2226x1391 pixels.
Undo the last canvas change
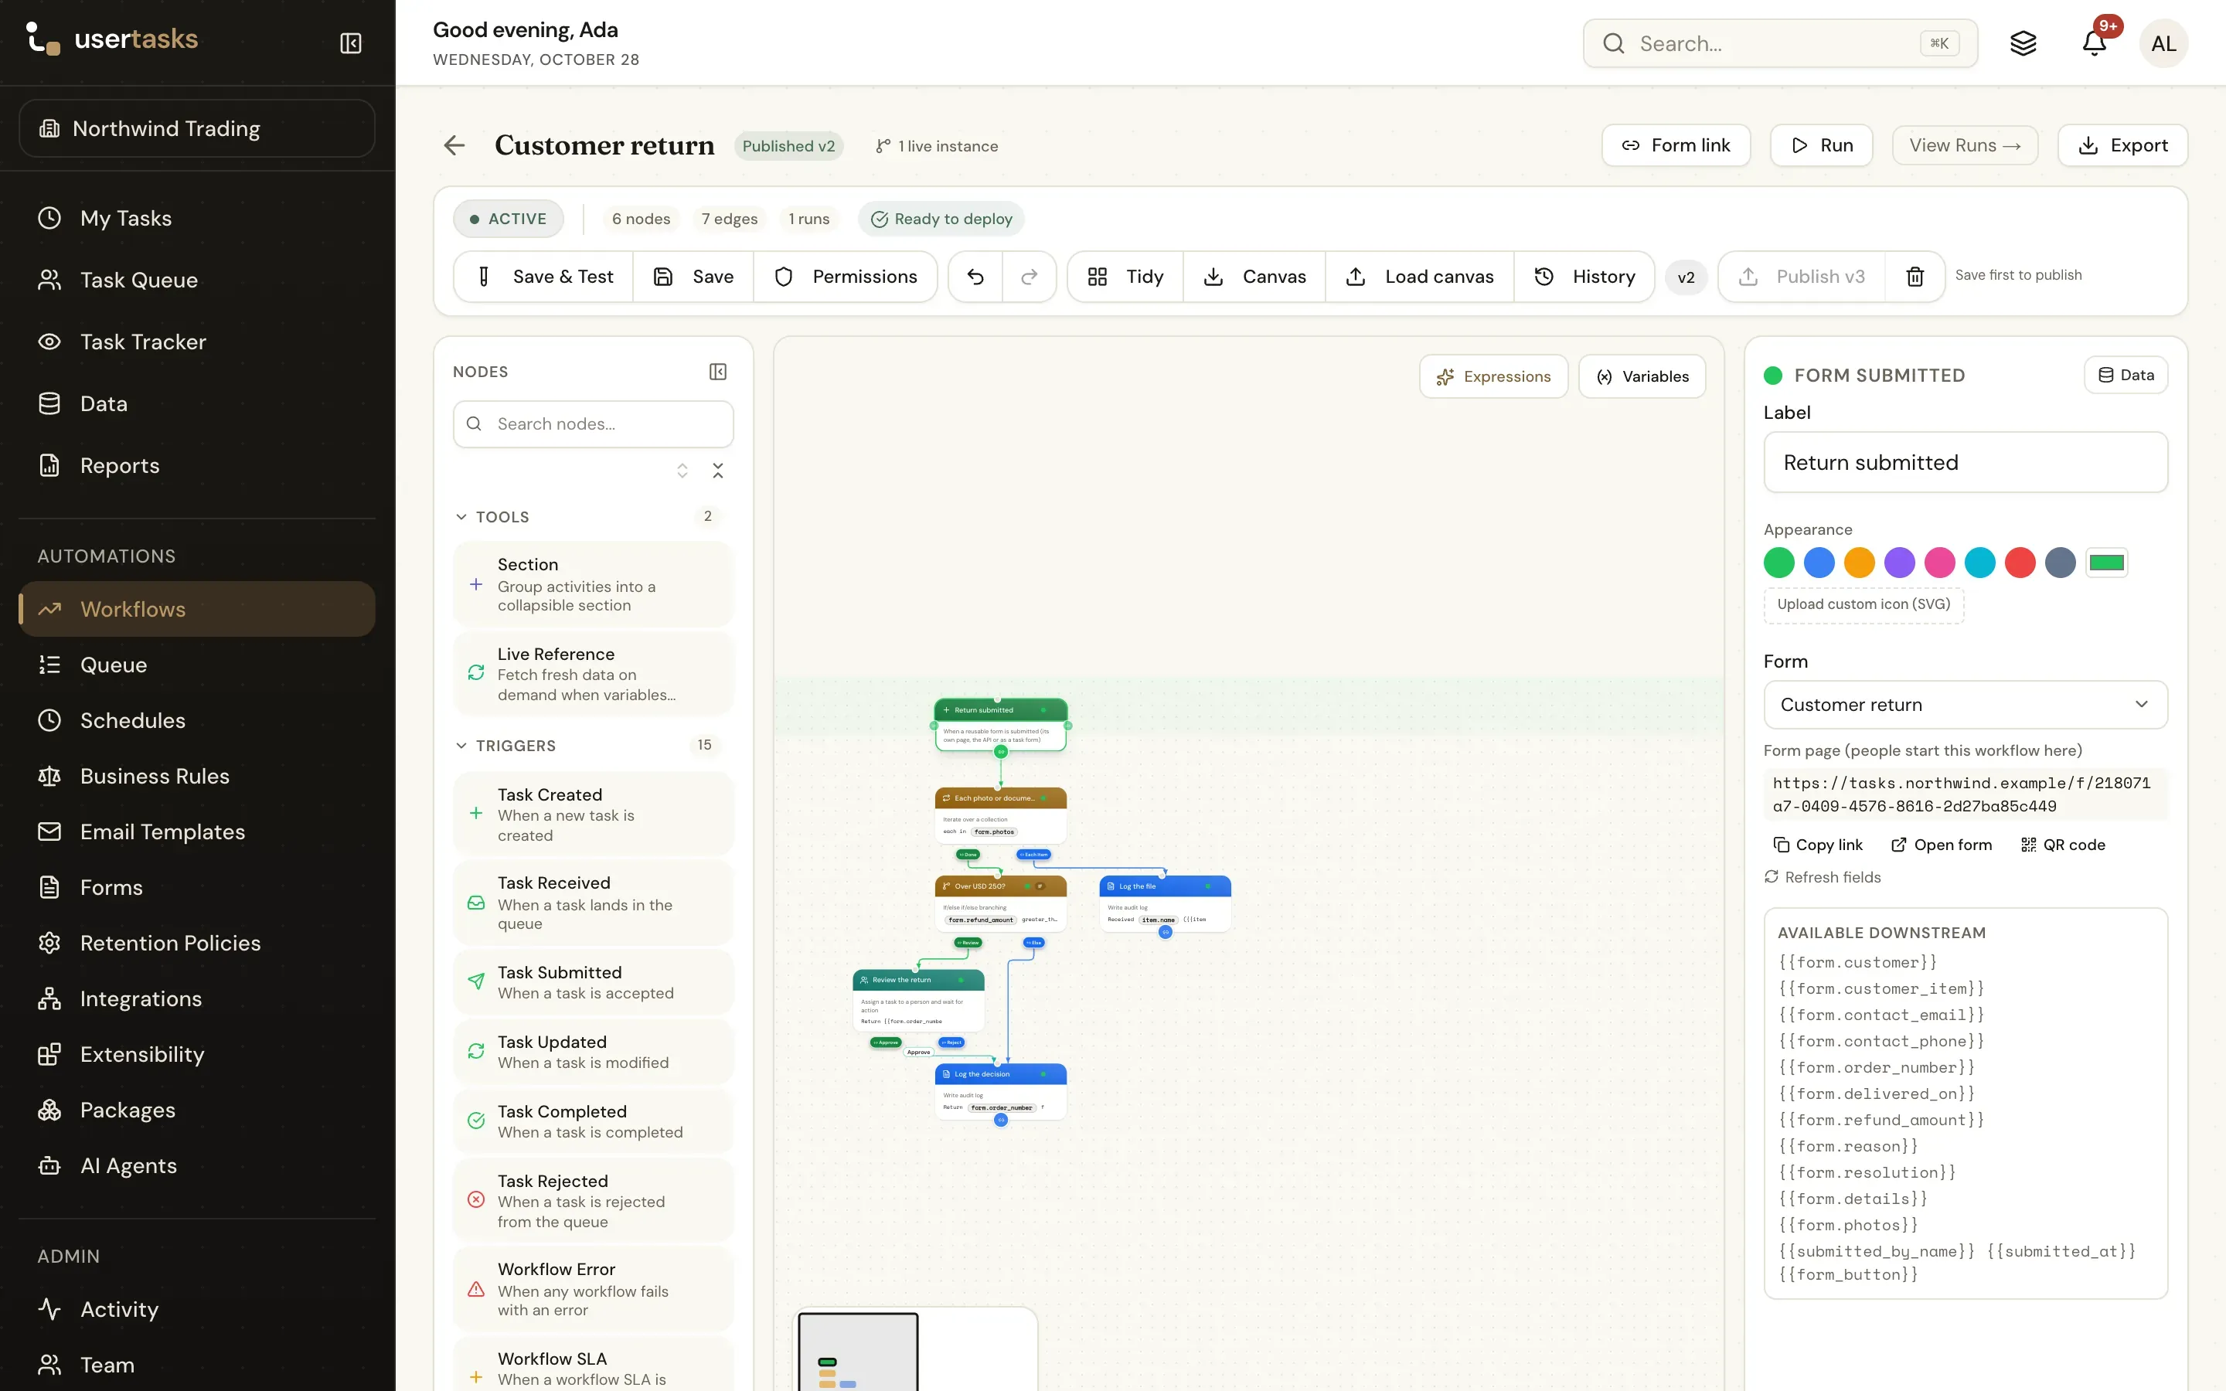(976, 277)
